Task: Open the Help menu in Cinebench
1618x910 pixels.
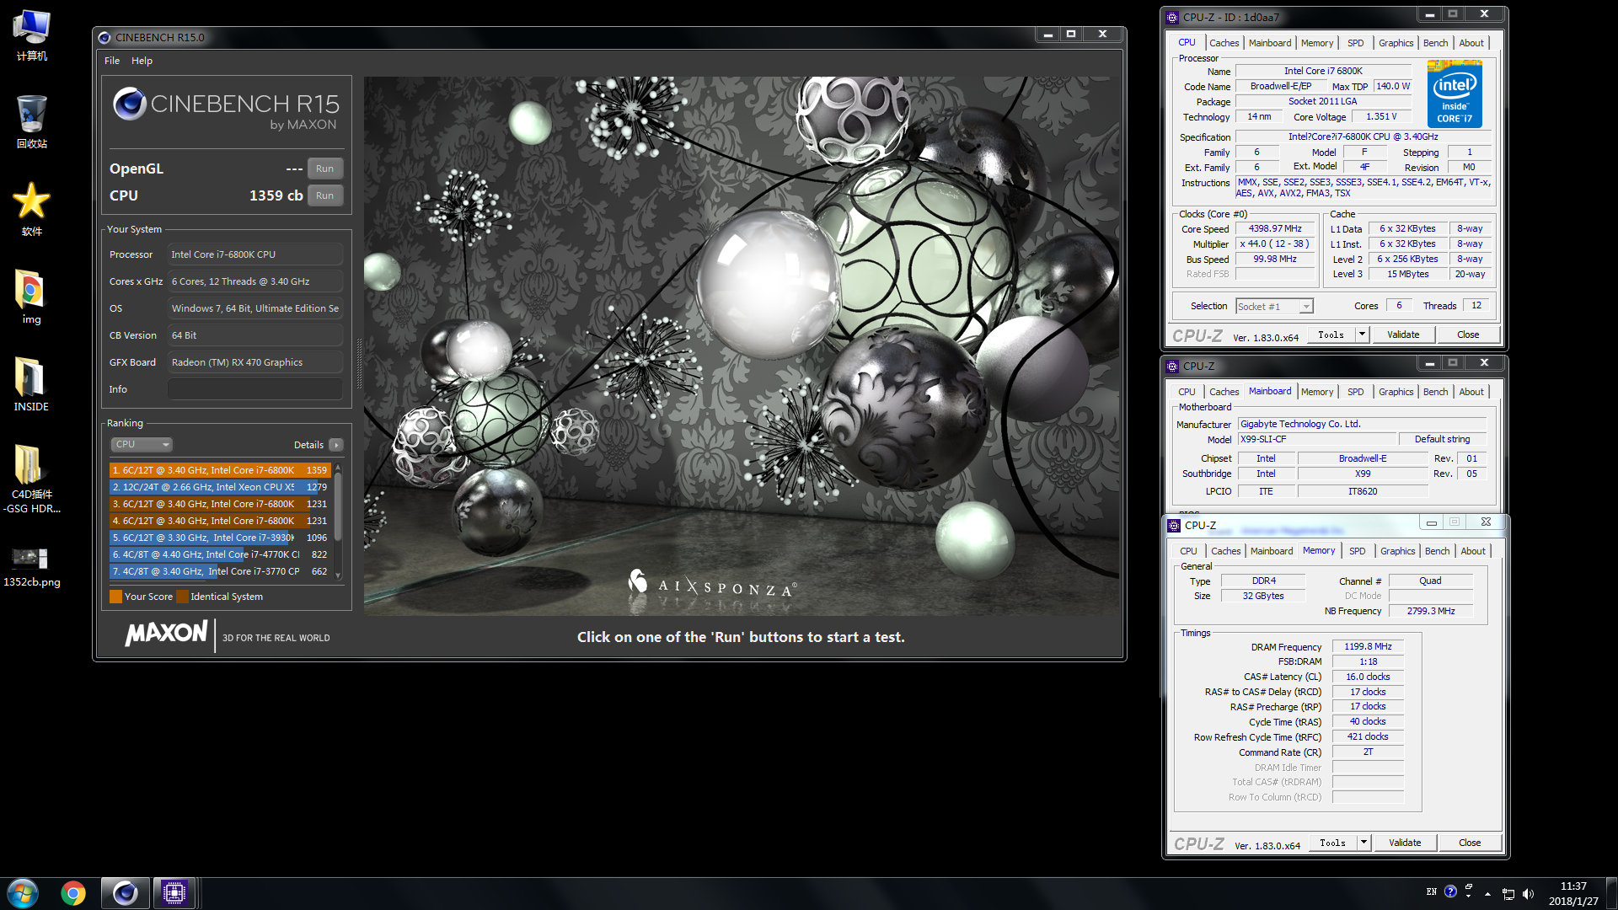Action: point(142,61)
